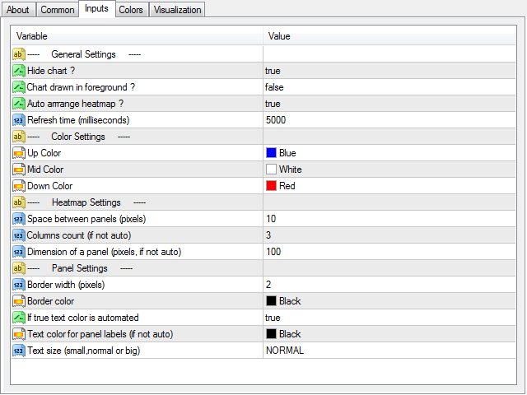The height and width of the screenshot is (395, 527).
Task: Select the Hide chart ? label
Action: pos(51,71)
